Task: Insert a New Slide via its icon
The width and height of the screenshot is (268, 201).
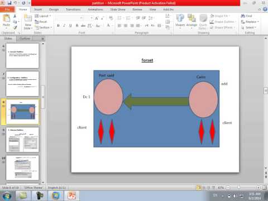Action: tap(28, 18)
